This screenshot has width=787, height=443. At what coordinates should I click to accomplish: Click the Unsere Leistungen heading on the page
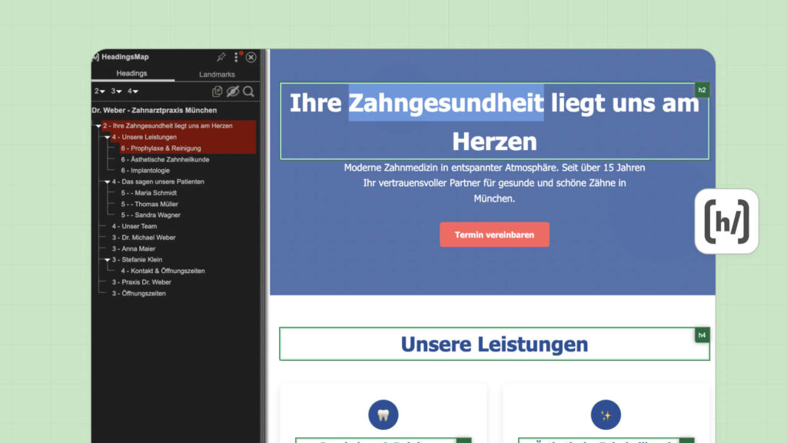pos(494,344)
